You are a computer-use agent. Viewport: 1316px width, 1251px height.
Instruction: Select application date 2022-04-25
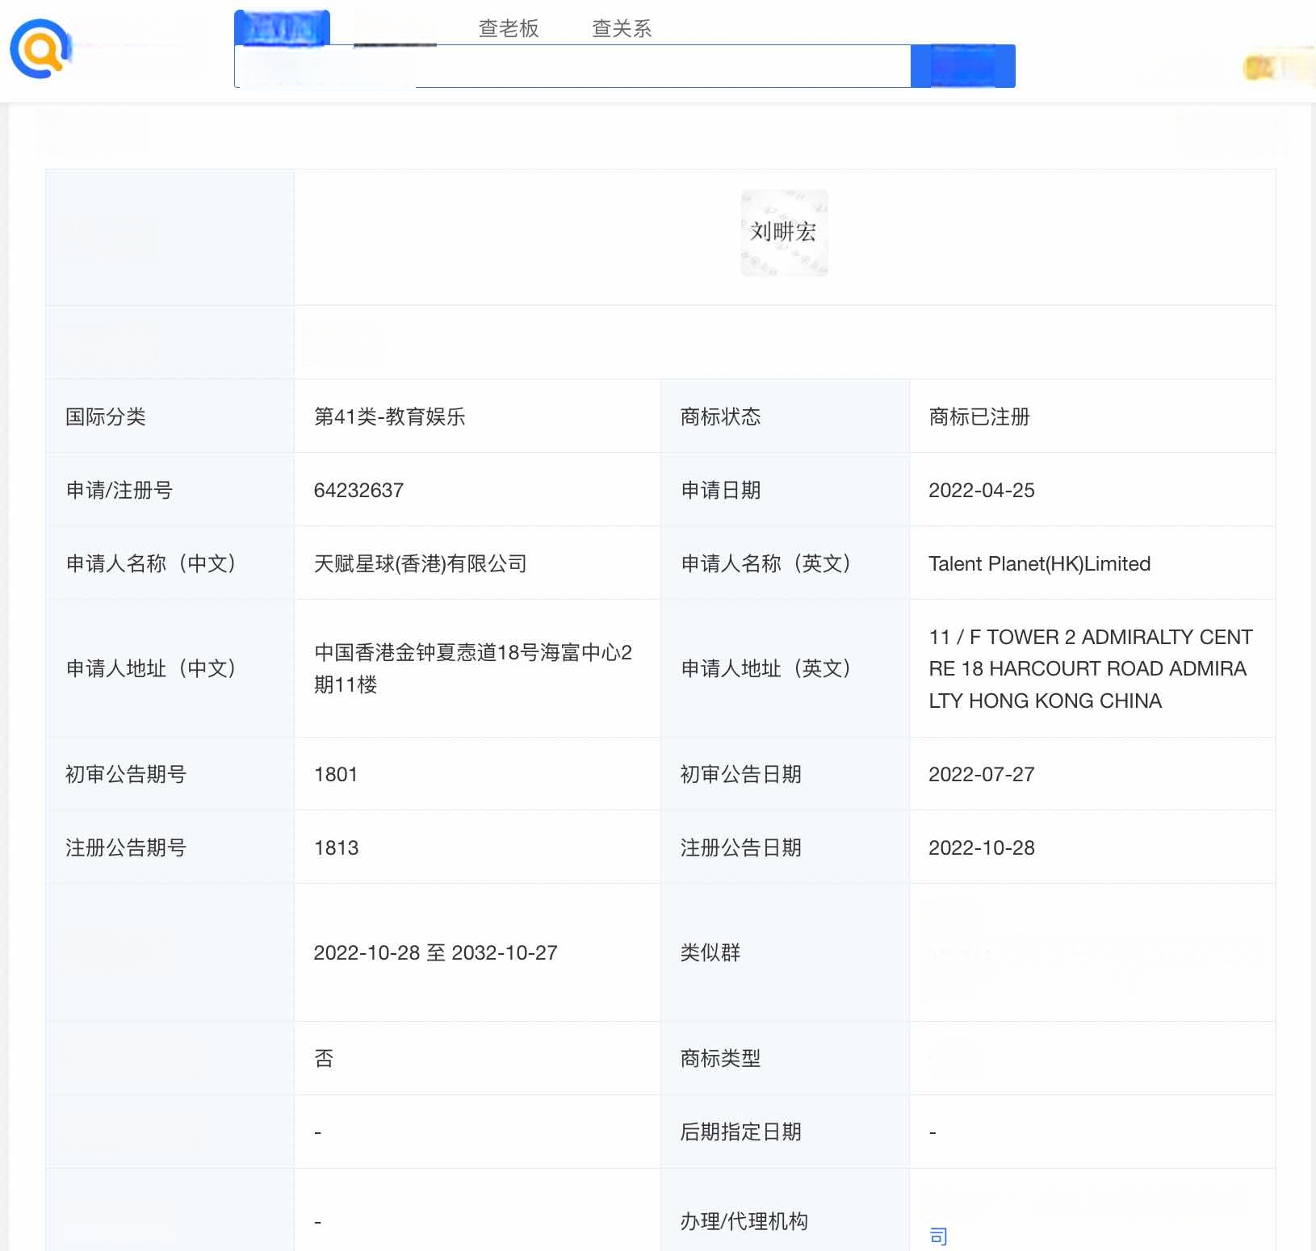click(x=982, y=490)
